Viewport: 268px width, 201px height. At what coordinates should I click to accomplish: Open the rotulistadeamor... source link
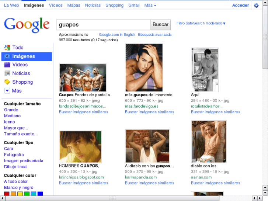[x=207, y=106]
